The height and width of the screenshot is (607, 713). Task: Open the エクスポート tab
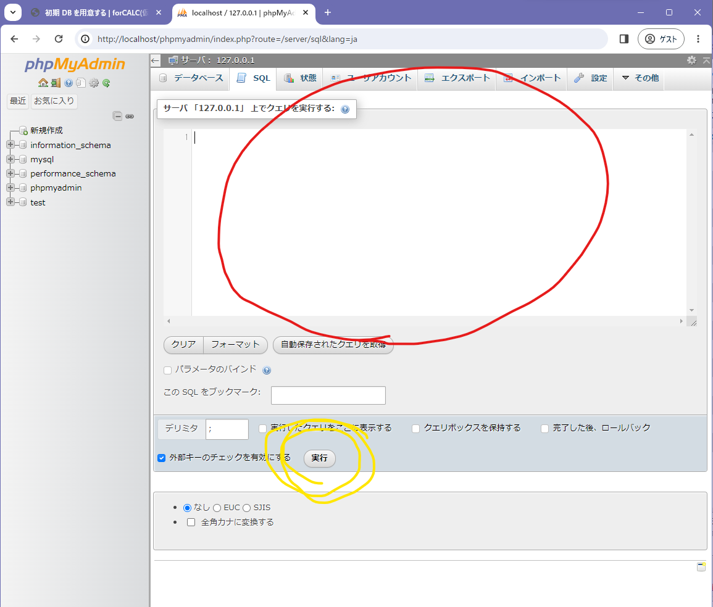coord(457,78)
